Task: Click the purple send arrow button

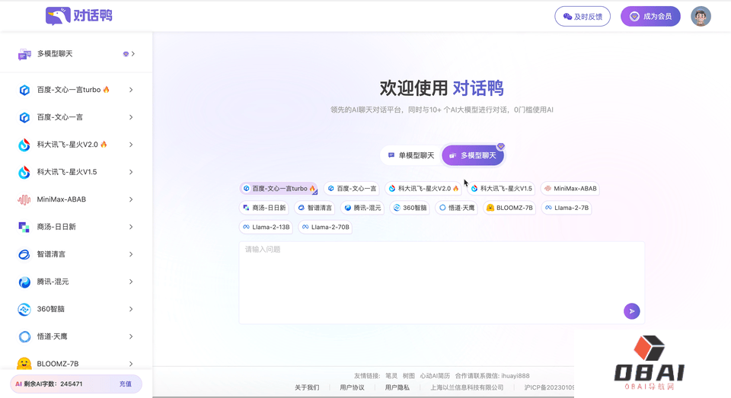Action: pos(632,310)
